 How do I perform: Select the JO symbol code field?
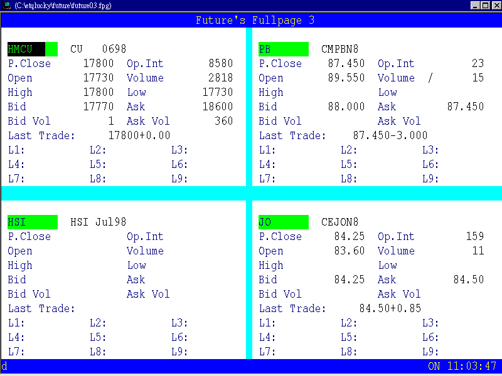tap(283, 222)
